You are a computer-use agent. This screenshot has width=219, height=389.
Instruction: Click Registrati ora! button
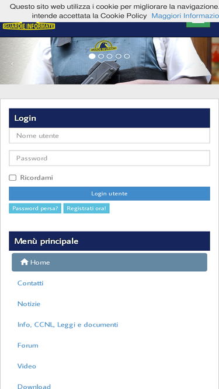(x=86, y=208)
